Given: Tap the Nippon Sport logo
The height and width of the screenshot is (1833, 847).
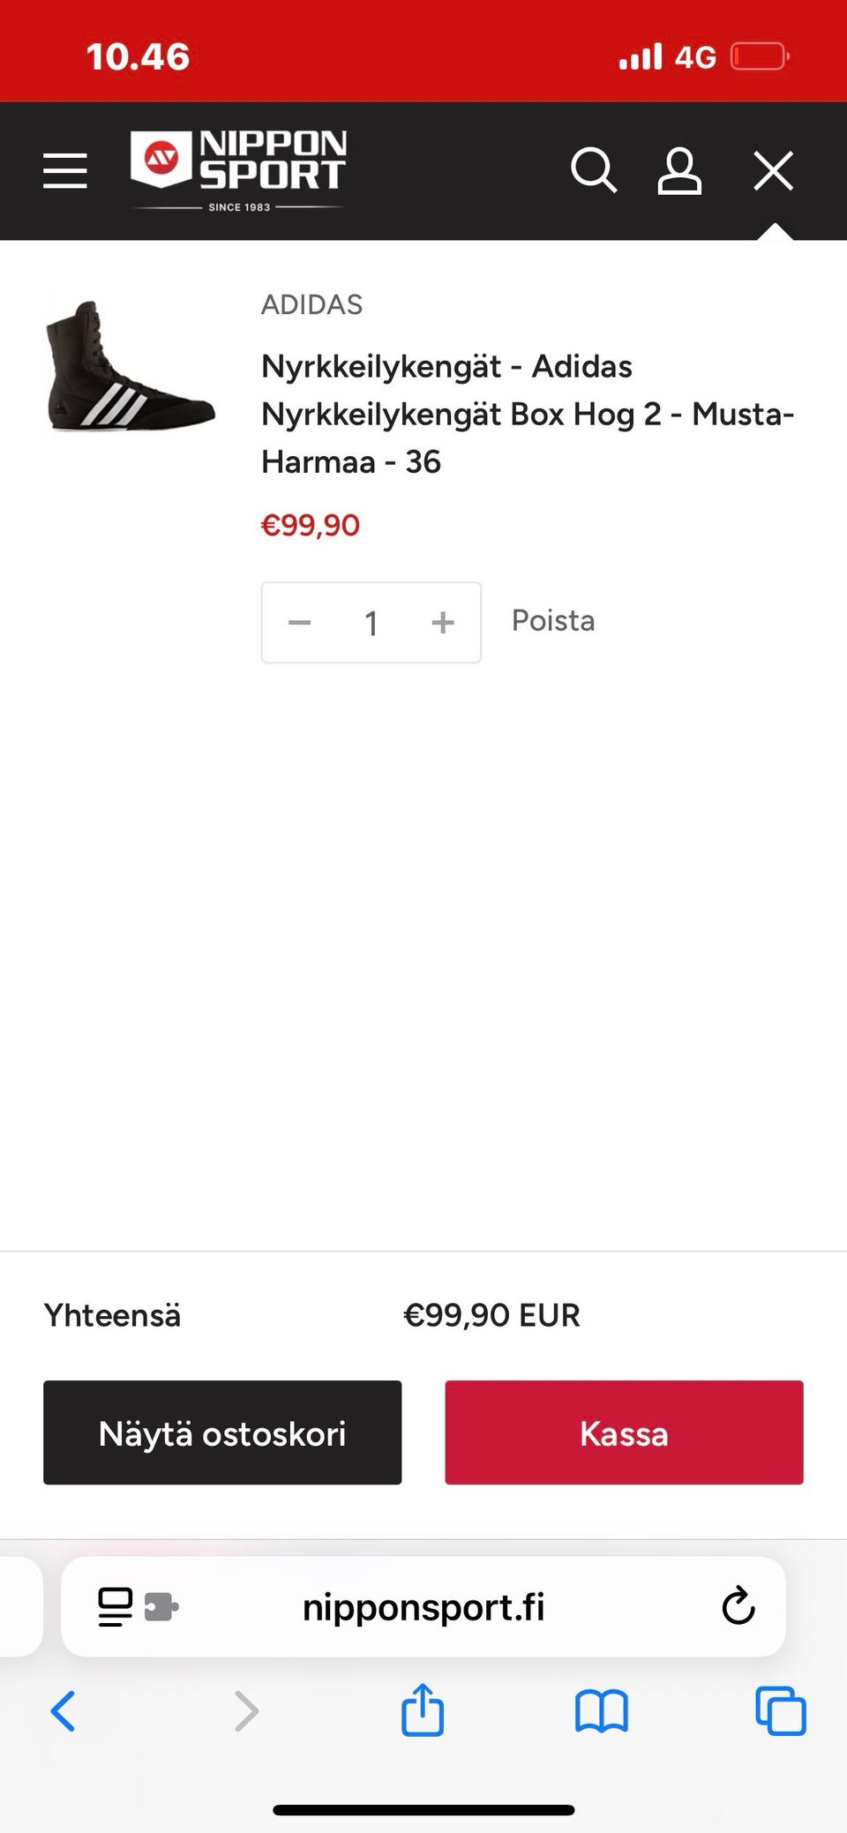Looking at the screenshot, I should pyautogui.click(x=238, y=170).
